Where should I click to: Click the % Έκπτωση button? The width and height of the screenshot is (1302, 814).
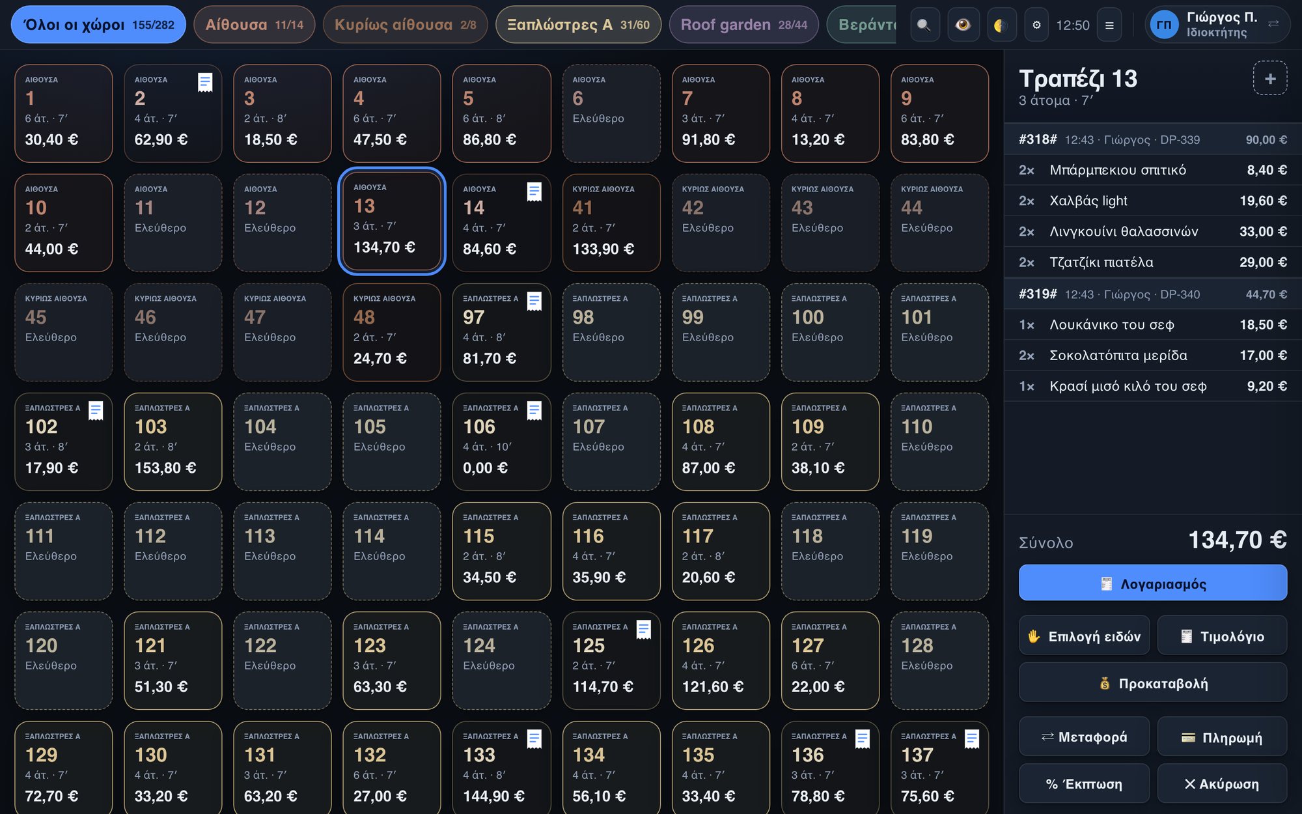[x=1084, y=783]
